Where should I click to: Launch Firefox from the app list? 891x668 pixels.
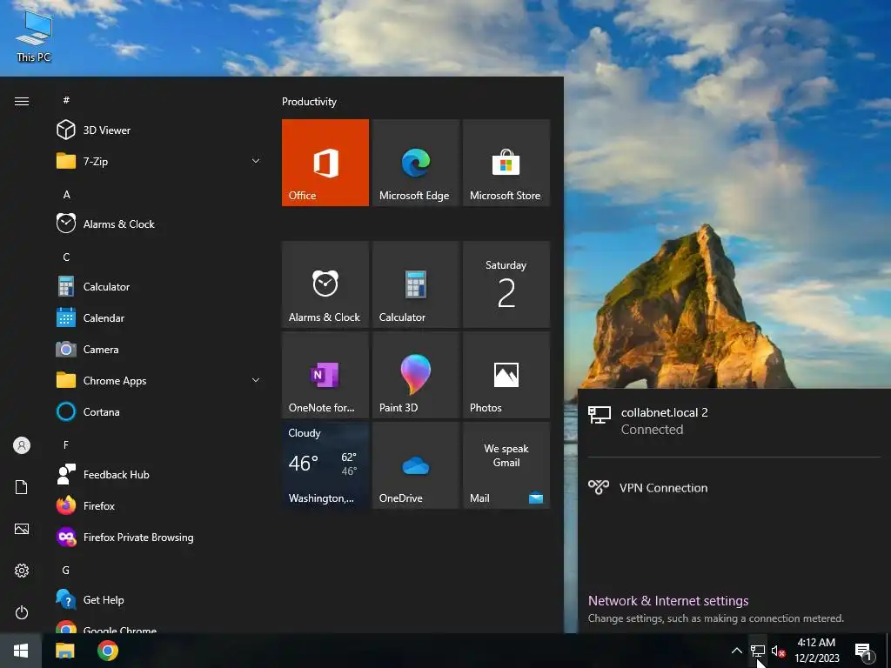click(x=159, y=505)
